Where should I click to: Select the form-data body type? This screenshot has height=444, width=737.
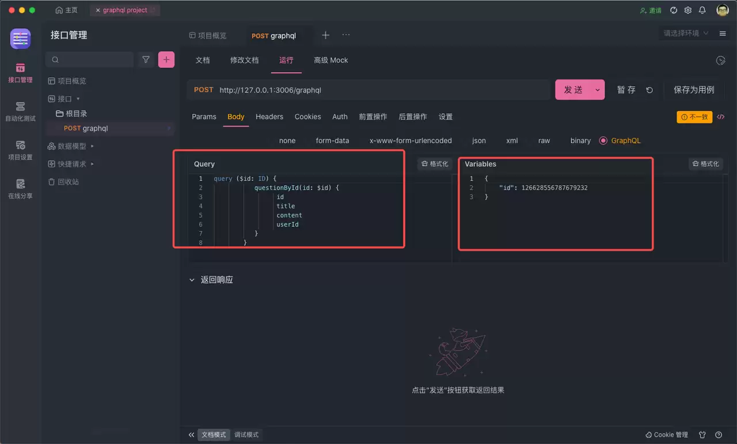[x=332, y=140]
